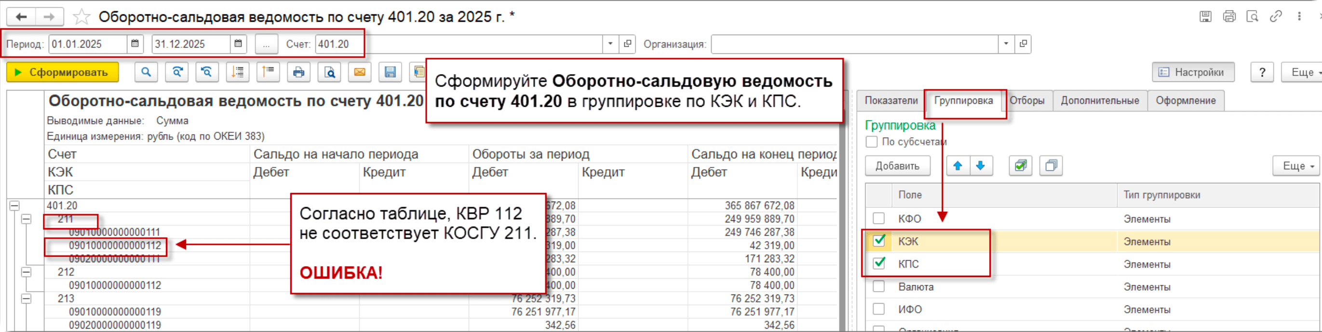Image resolution: width=1322 pixels, height=332 pixels.
Task: Collapse the 213 tree group
Action: [x=26, y=299]
